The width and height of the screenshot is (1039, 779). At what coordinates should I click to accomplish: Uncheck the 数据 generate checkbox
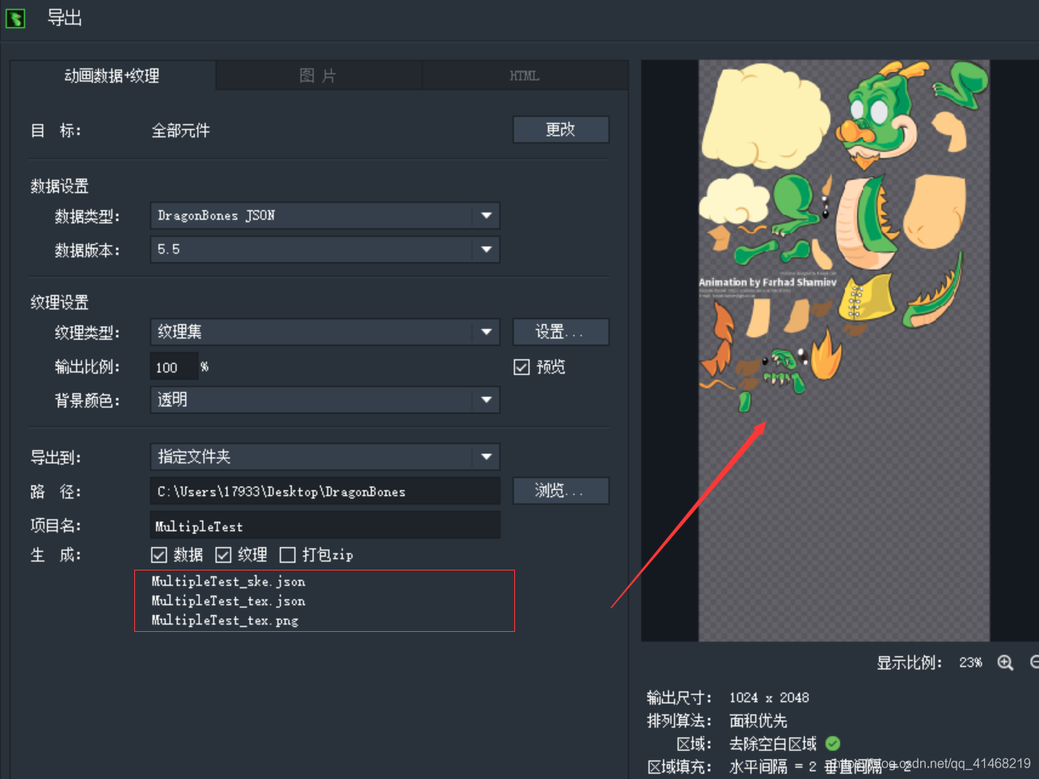pyautogui.click(x=159, y=554)
